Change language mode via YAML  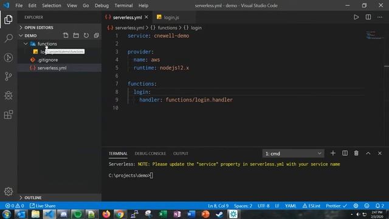coord(291,206)
